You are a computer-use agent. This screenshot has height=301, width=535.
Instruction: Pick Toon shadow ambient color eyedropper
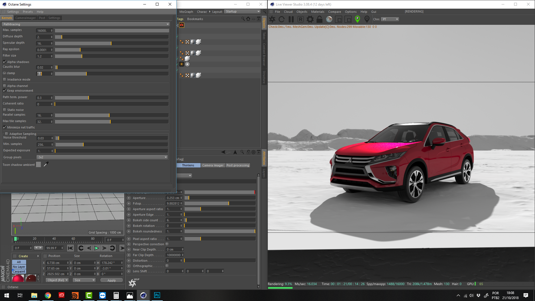point(46,164)
